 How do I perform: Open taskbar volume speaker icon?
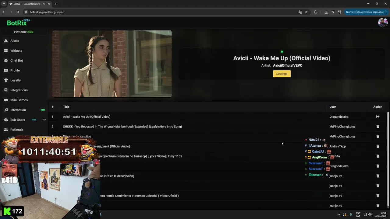370,214
